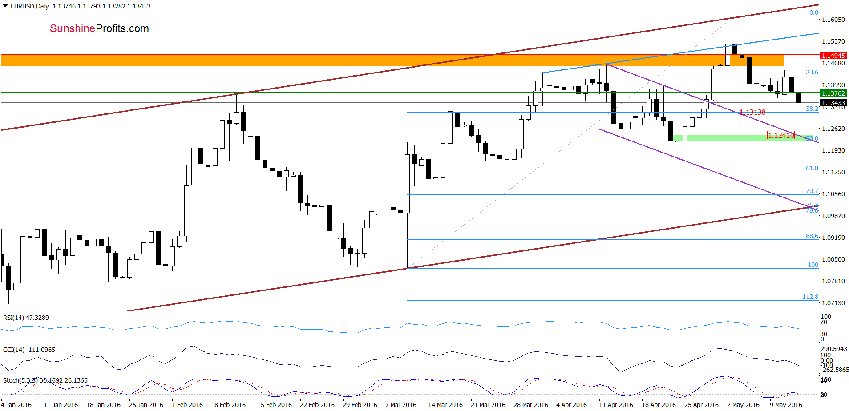This screenshot has height=411, width=849.
Task: Select the green 1.13762 price tag
Action: click(x=833, y=93)
